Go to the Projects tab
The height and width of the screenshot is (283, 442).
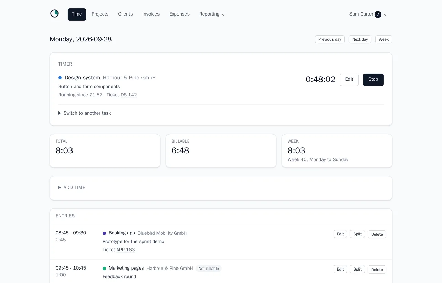pos(100,14)
